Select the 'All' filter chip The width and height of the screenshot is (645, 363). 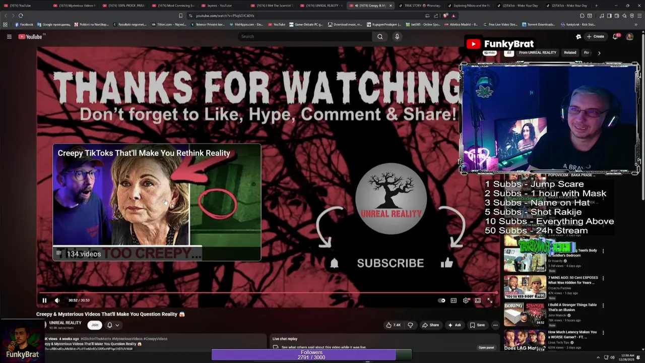[x=509, y=52]
